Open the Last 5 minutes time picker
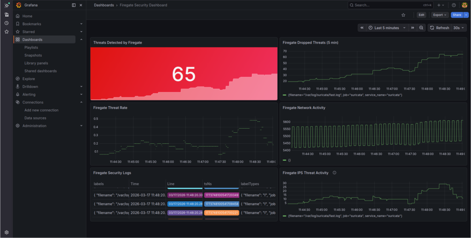The image size is (471, 238). (387, 28)
